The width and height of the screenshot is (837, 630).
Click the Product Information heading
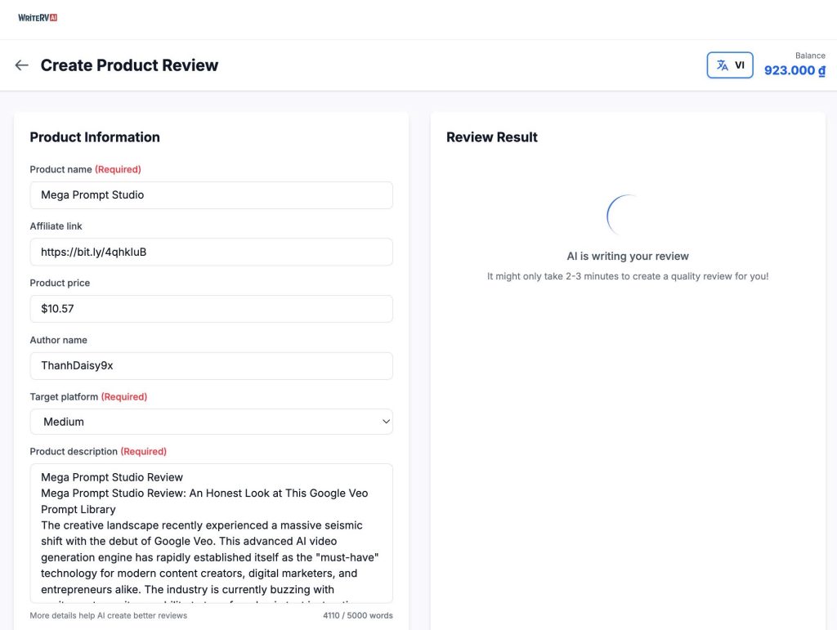pyautogui.click(x=95, y=137)
